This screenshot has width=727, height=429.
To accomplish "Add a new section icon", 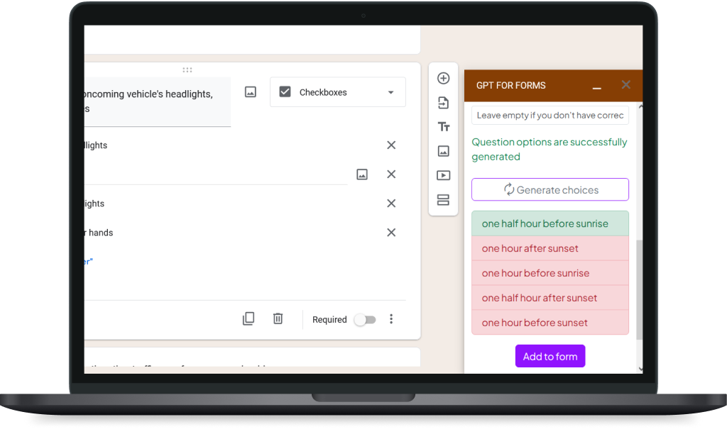I will [443, 200].
